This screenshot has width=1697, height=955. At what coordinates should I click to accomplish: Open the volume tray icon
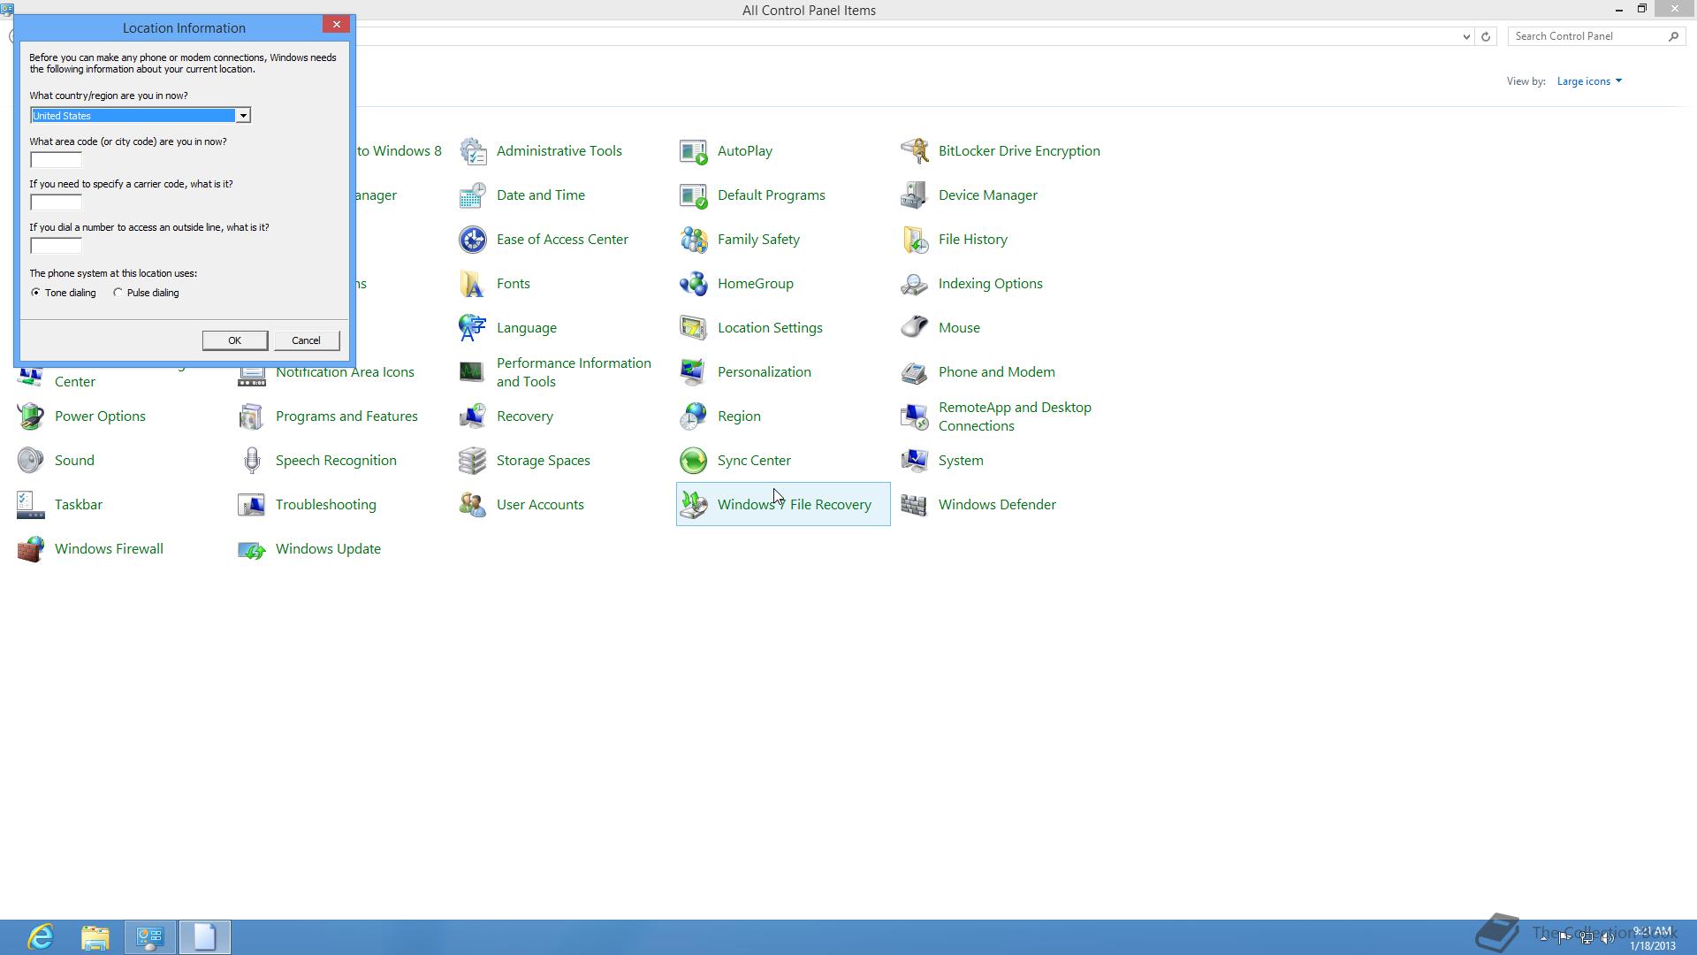pos(1608,937)
